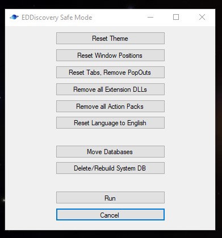Image resolution: width=222 pixels, height=238 pixels.
Task: Choose Remove all Action Packs
Action: tap(110, 107)
